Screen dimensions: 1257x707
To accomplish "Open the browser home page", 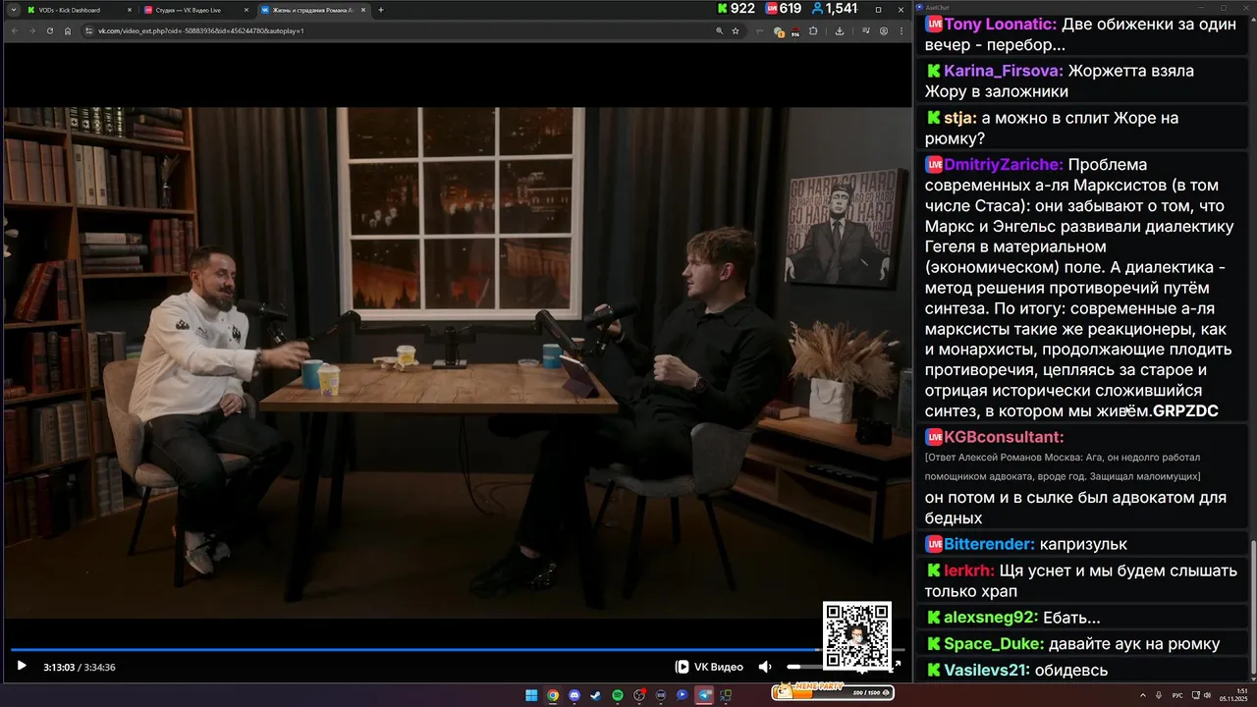I will point(67,30).
